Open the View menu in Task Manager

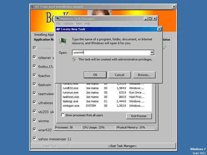pyautogui.click(x=79, y=24)
